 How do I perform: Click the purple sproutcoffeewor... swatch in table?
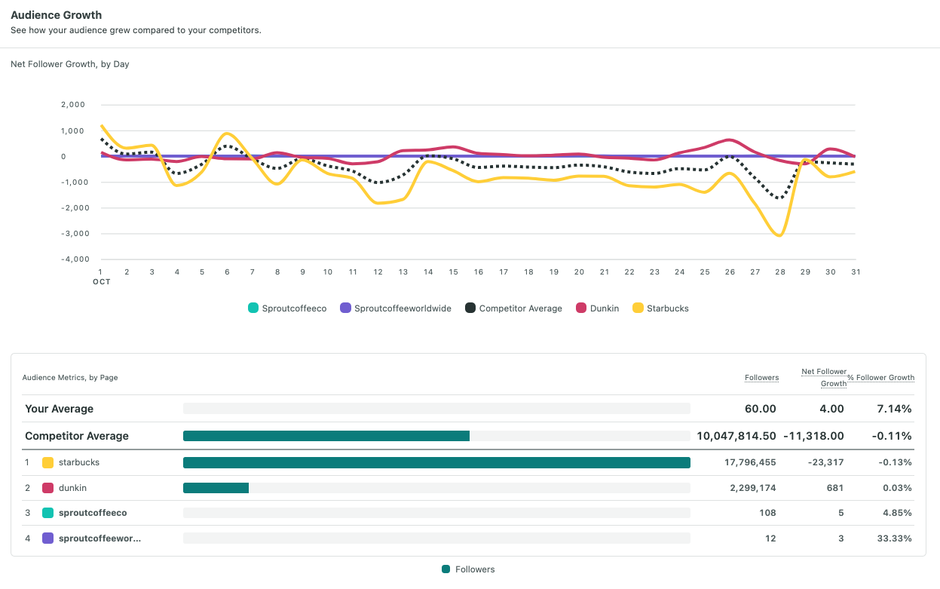click(x=47, y=538)
